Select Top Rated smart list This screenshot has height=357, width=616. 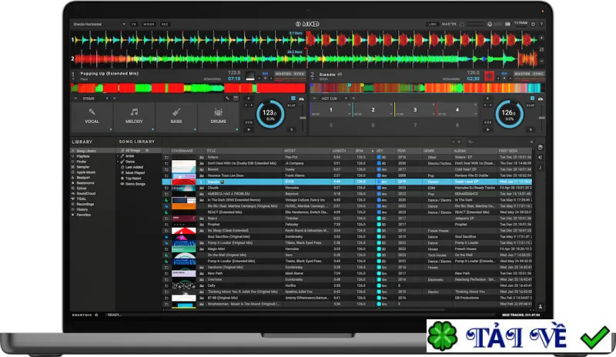[x=131, y=178]
